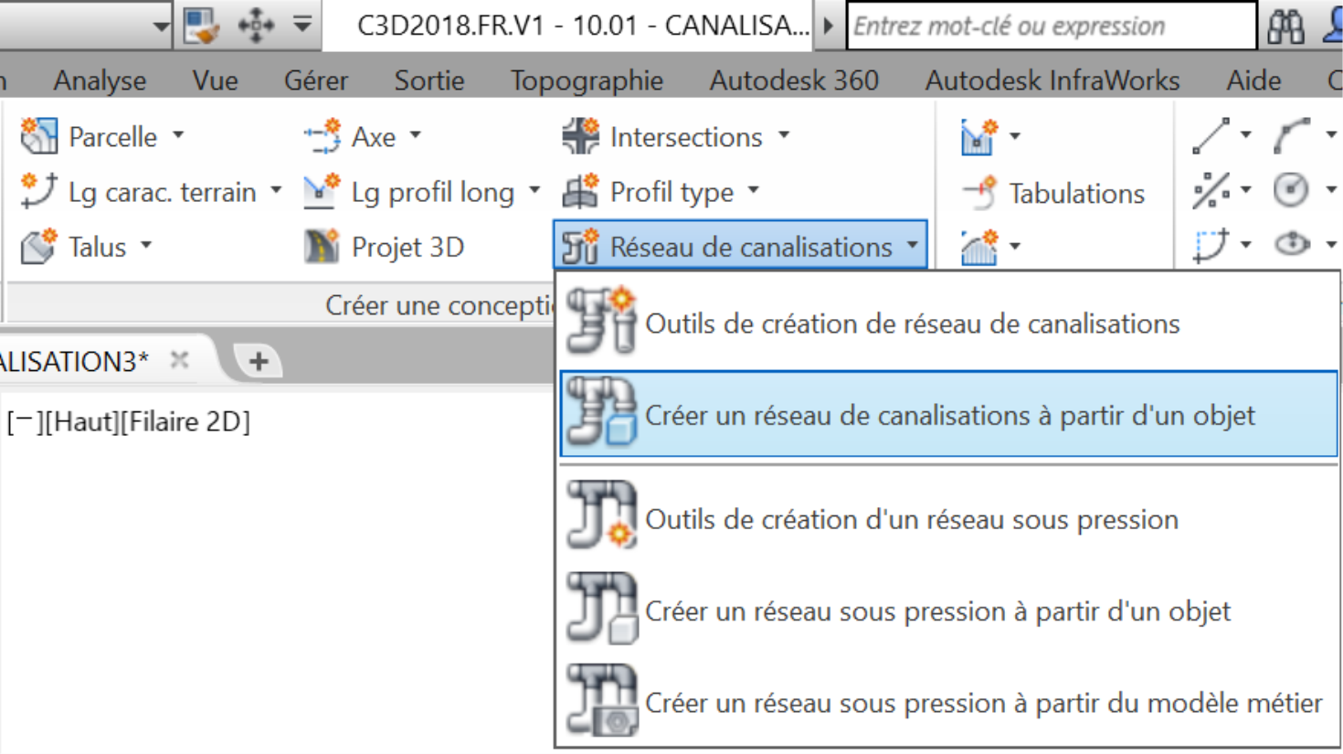The width and height of the screenshot is (1343, 754).
Task: Click the Haut view label
Action: pyautogui.click(x=83, y=422)
